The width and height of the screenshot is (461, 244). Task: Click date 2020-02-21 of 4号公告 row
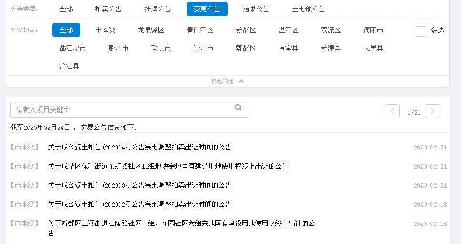[x=430, y=148]
